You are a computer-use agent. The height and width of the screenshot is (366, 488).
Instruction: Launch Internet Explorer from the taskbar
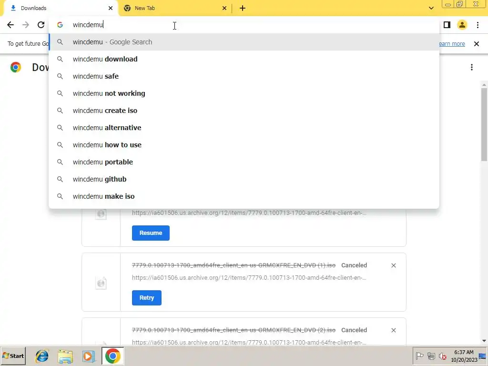click(x=42, y=356)
